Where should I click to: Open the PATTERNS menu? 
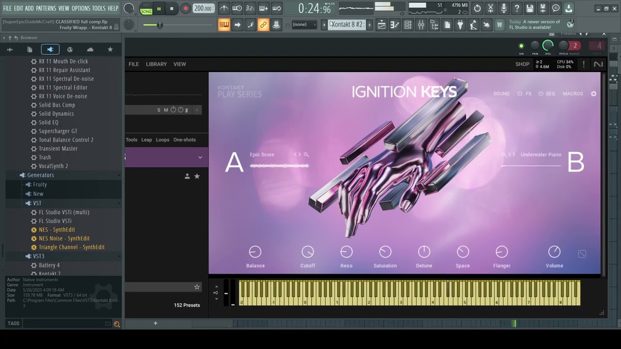tap(46, 8)
